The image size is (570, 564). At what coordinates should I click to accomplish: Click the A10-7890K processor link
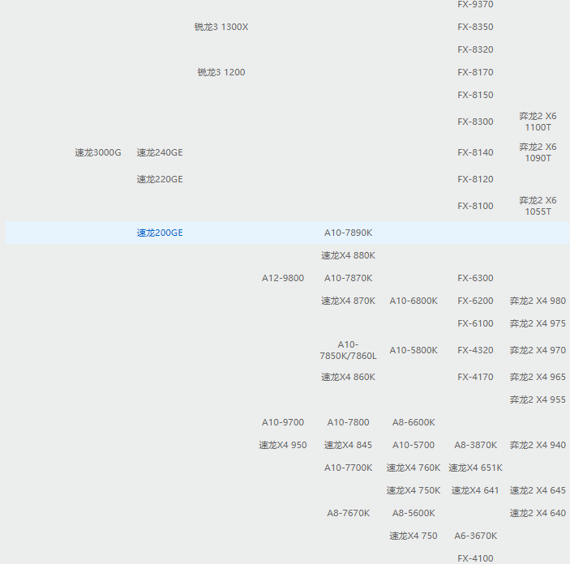(348, 233)
